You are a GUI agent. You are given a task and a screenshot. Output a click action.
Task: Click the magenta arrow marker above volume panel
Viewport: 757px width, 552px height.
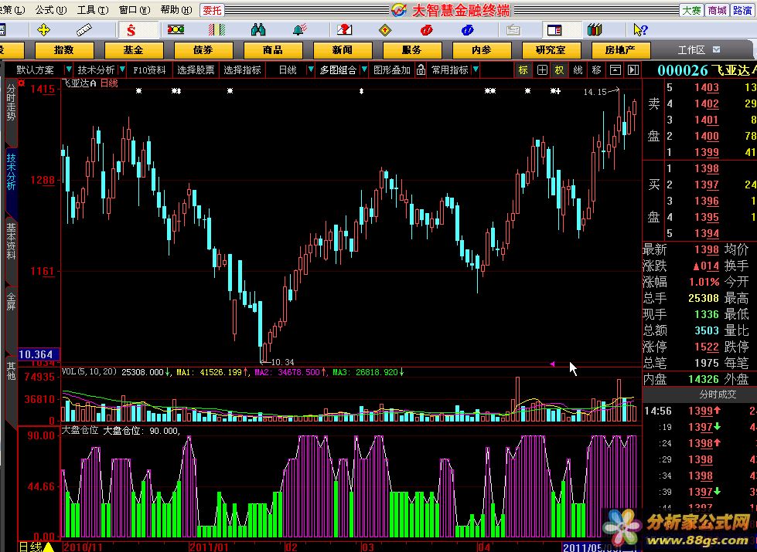tap(552, 364)
